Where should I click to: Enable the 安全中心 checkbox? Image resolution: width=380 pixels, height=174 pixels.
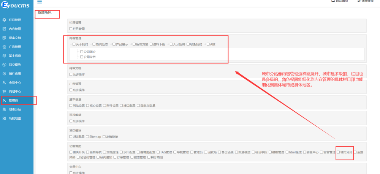click(x=305, y=152)
